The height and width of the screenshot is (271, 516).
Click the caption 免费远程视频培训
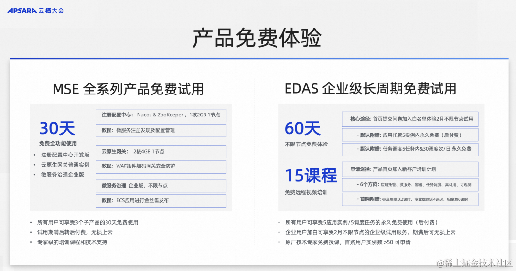coord(306,192)
